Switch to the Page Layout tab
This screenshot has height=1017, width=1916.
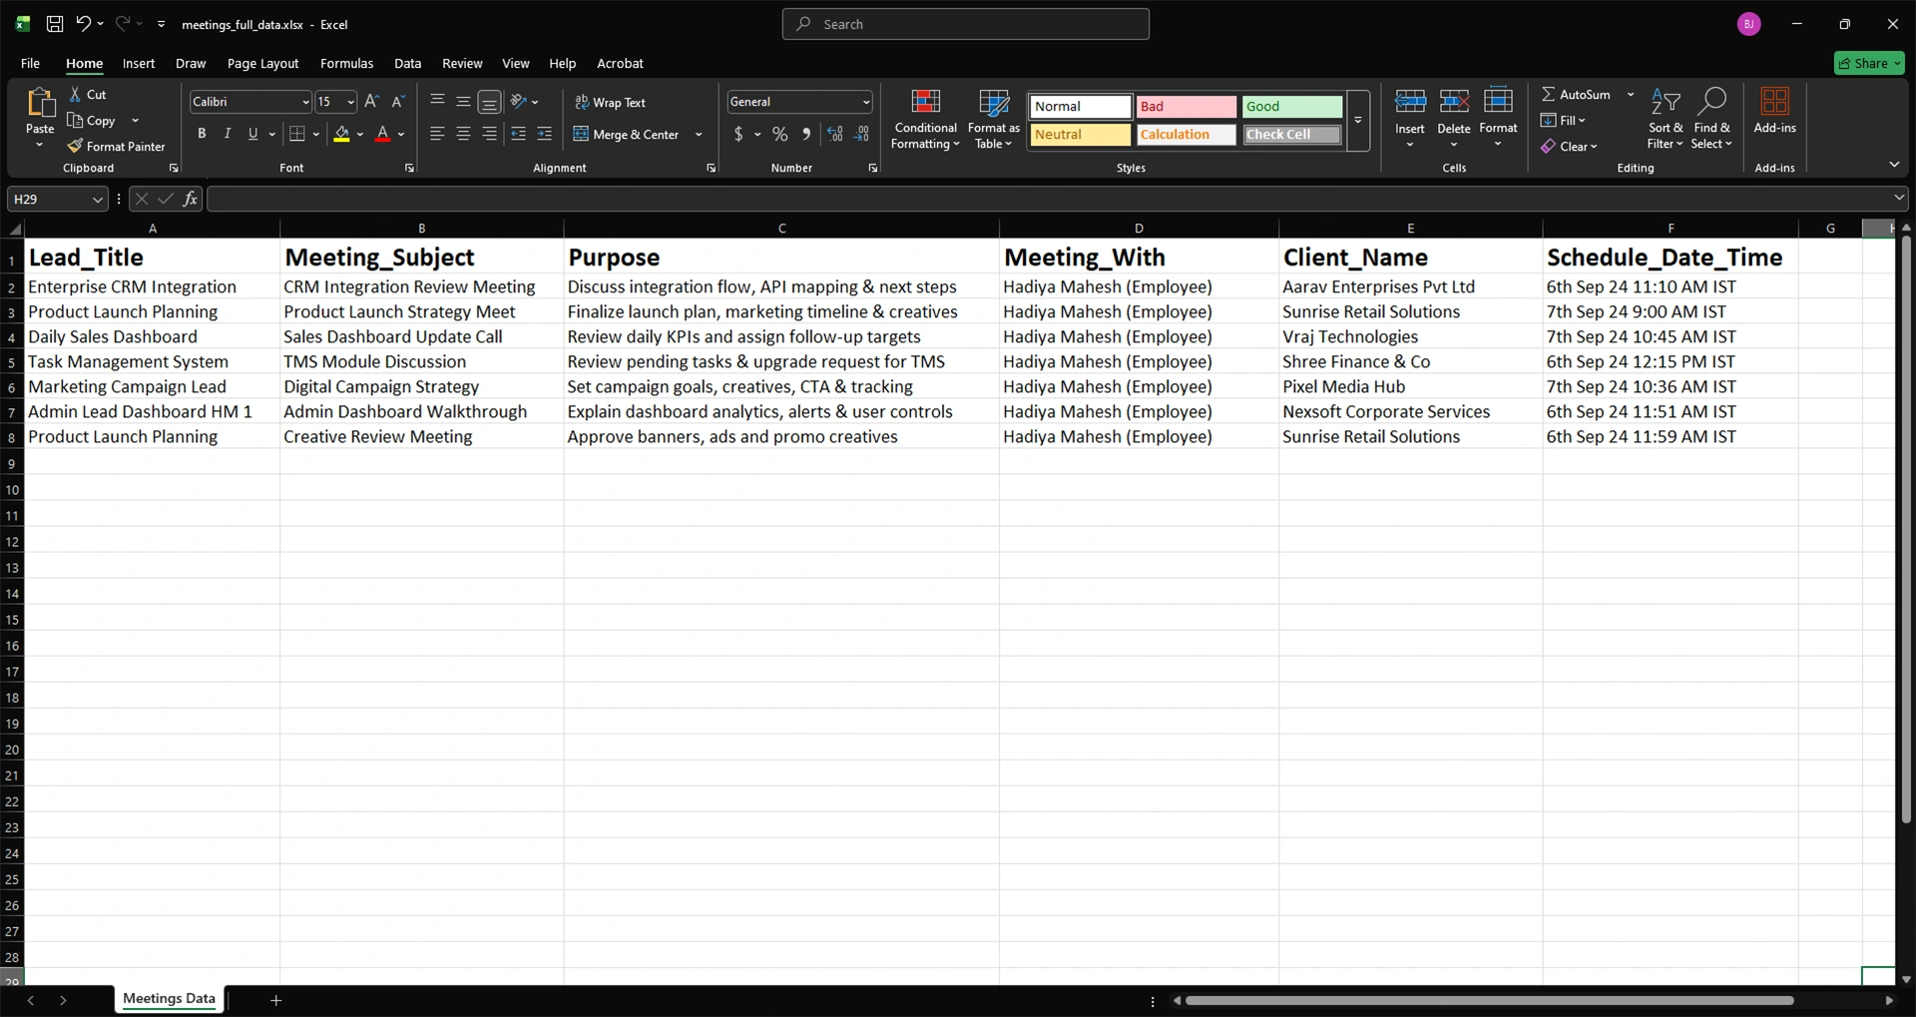pyautogui.click(x=262, y=63)
